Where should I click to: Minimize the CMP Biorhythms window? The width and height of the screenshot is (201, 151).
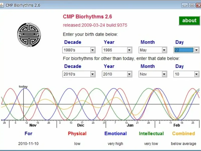click(x=185, y=5)
